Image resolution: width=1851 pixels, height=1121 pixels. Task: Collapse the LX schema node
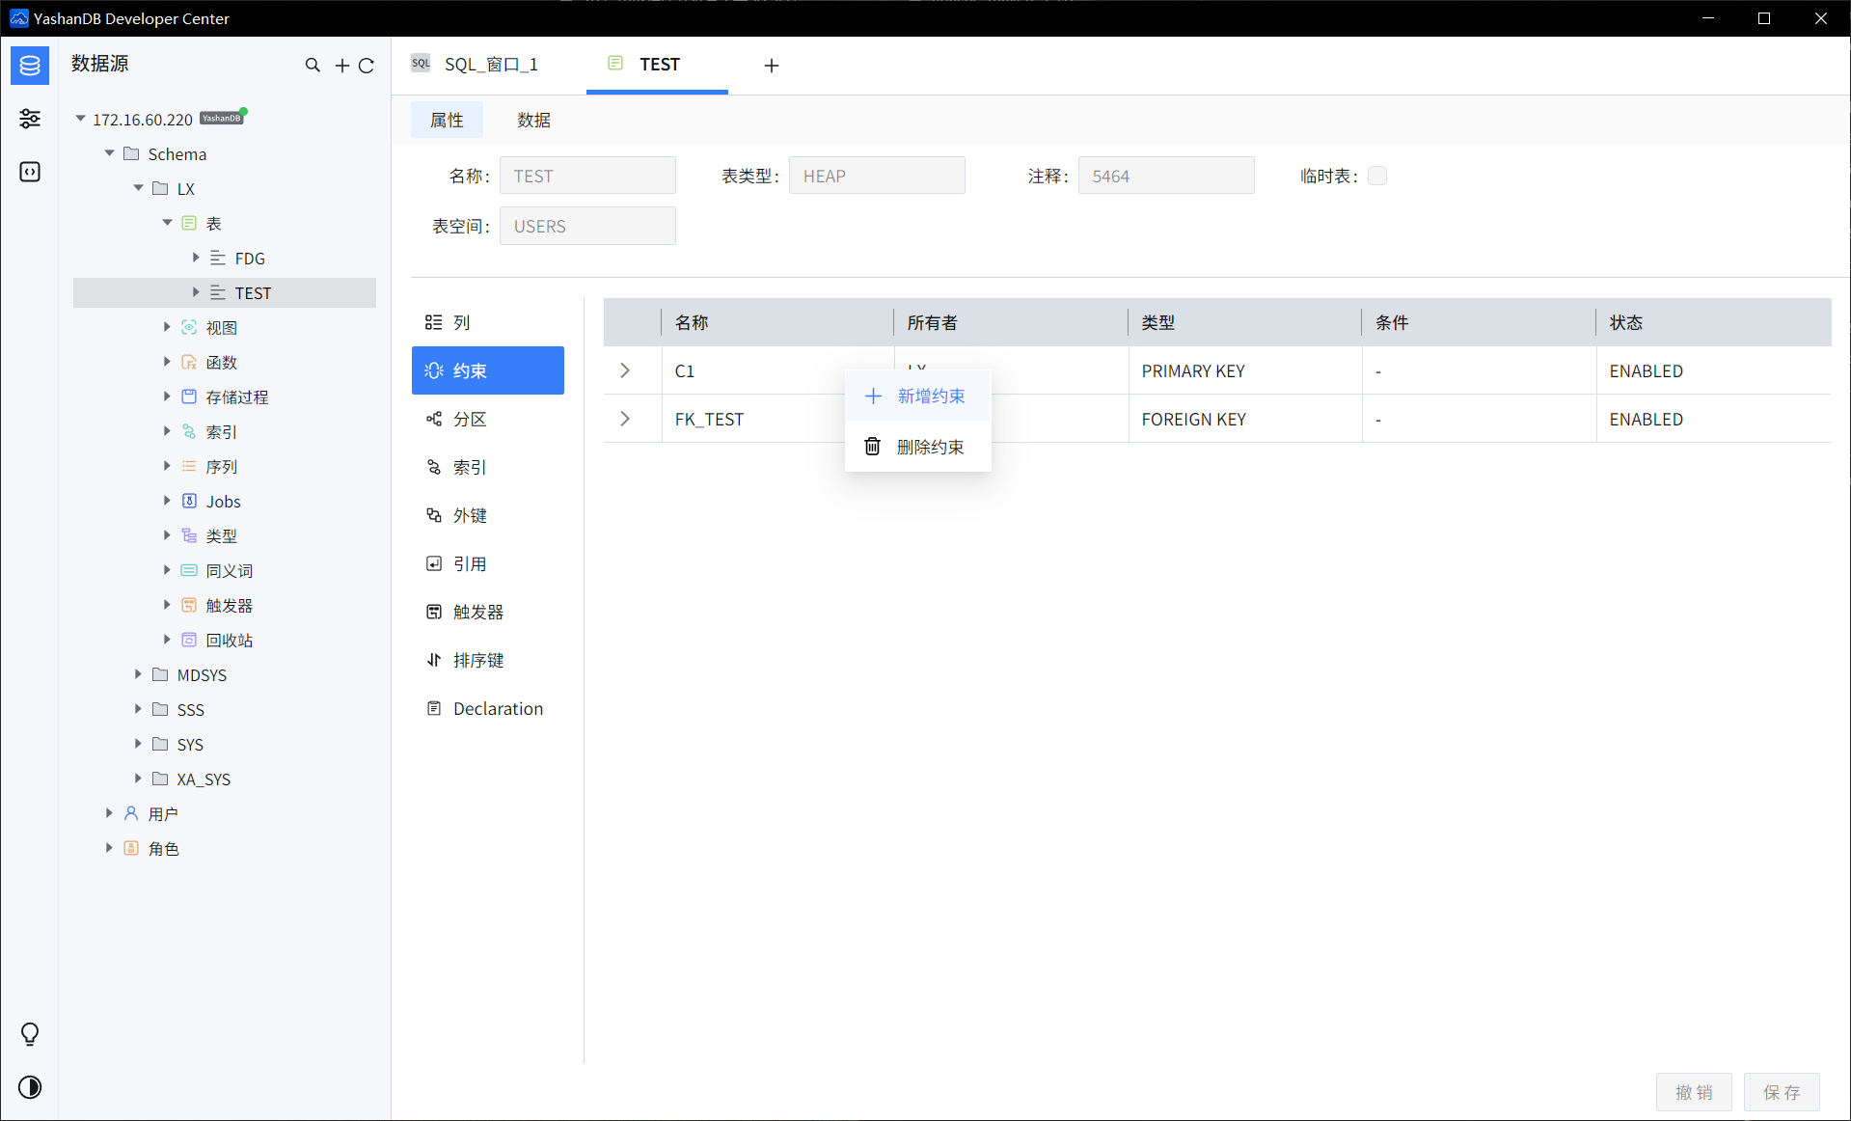pyautogui.click(x=138, y=188)
